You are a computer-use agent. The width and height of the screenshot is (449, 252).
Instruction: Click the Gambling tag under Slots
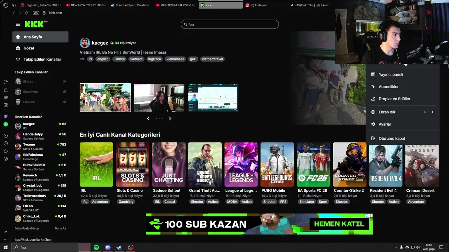(126, 202)
